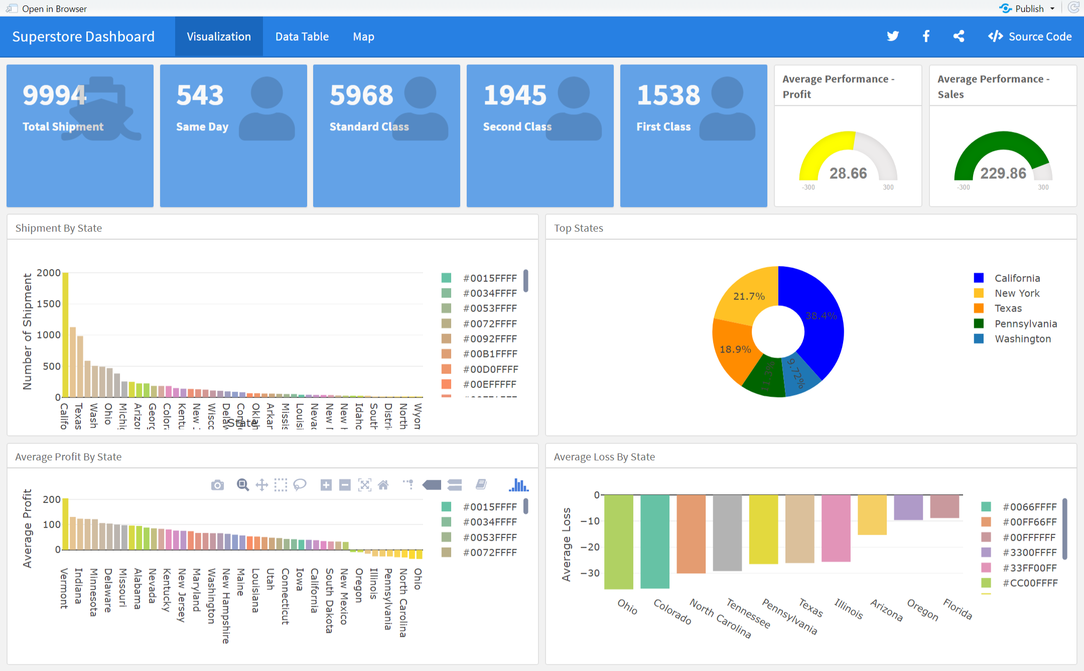Toggle spike lines icon in modebar

[409, 485]
